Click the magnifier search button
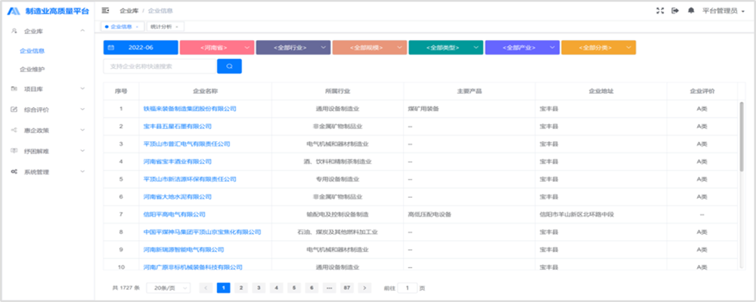The image size is (756, 302). [230, 66]
